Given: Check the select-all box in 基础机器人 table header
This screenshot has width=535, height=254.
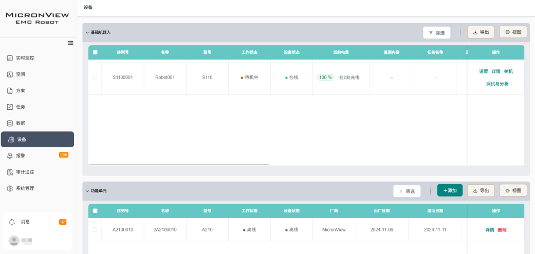Looking at the screenshot, I should 95,52.
